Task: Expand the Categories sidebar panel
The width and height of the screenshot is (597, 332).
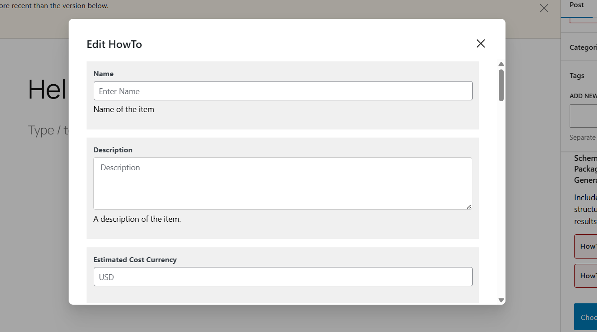Action: (583, 47)
